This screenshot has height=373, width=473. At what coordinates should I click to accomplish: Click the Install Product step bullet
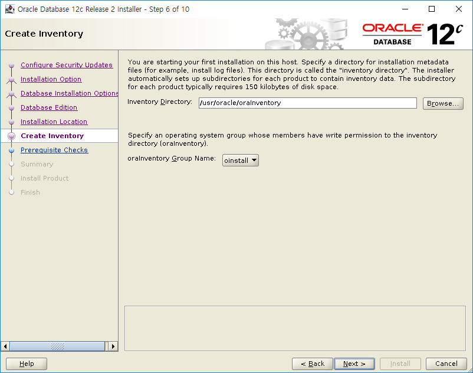(x=11, y=178)
